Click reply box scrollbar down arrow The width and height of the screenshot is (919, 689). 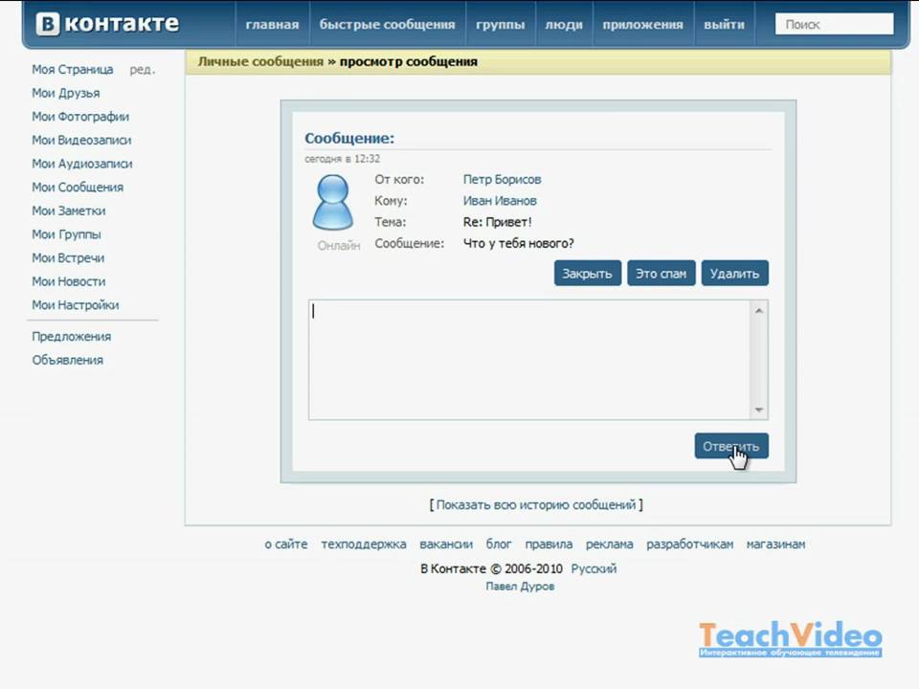759,411
